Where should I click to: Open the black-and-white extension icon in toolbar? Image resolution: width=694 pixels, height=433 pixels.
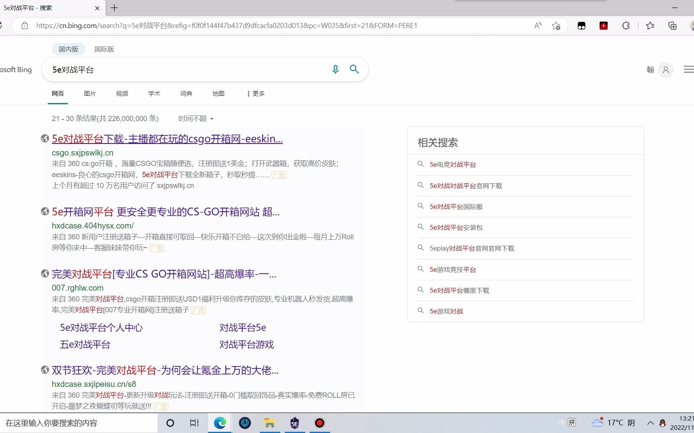[x=581, y=26]
